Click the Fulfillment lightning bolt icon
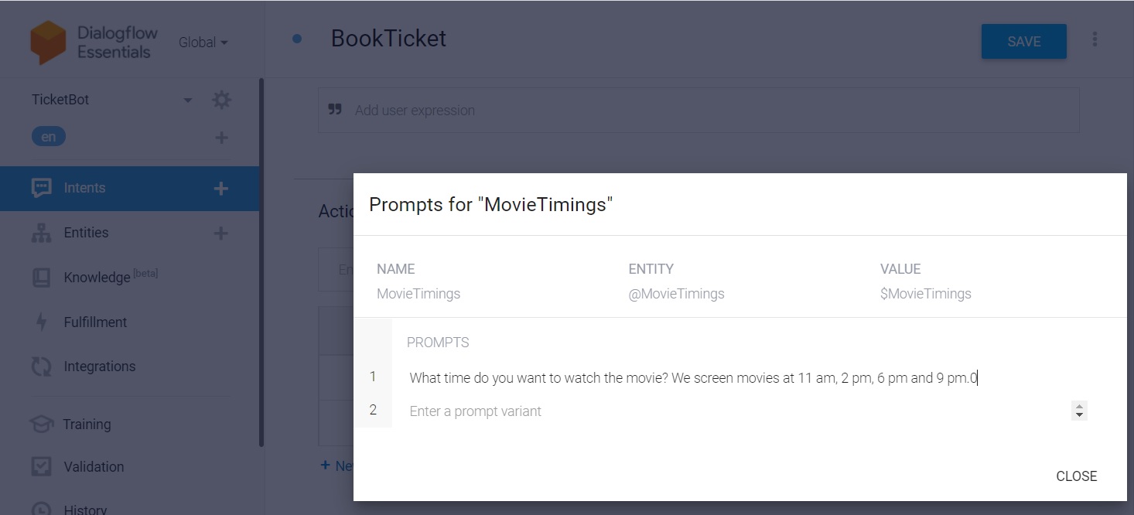Screen dimensions: 1134x515 click(42, 322)
